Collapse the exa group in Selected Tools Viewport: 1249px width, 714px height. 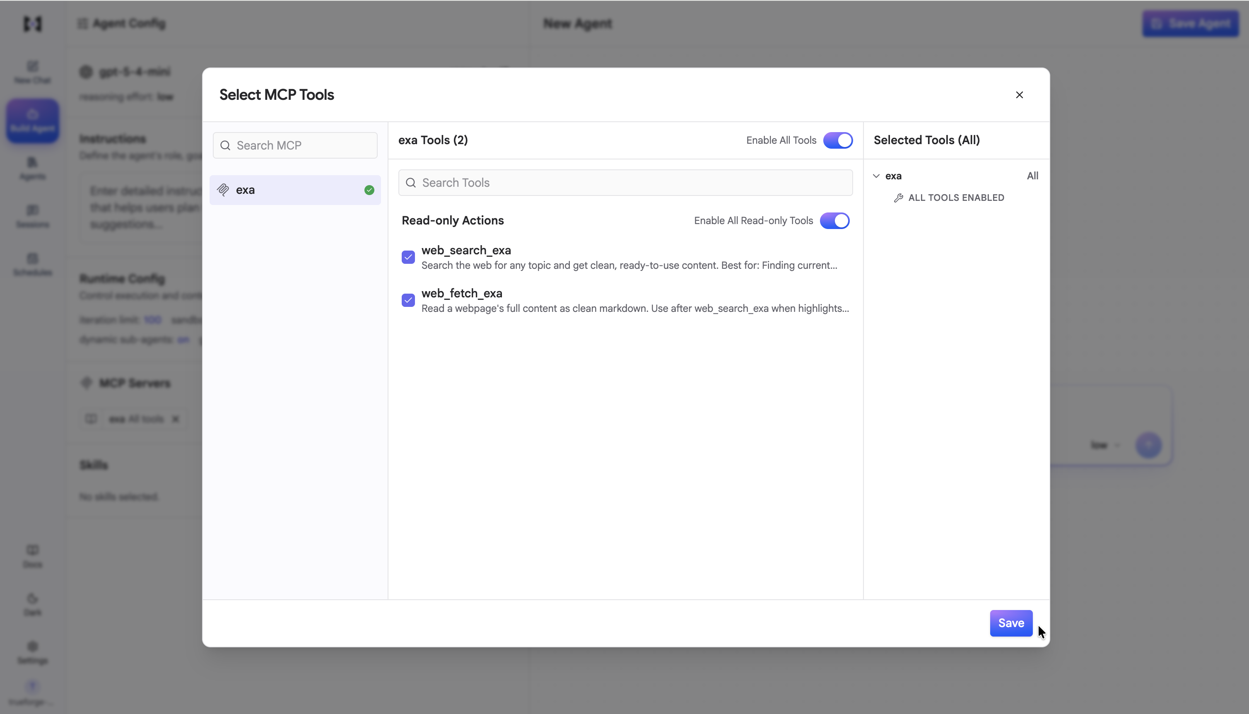pos(876,176)
